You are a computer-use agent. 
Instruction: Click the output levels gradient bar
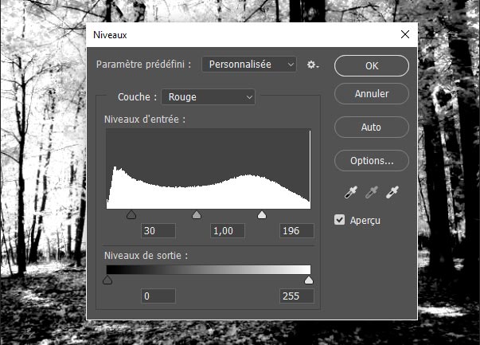click(209, 269)
